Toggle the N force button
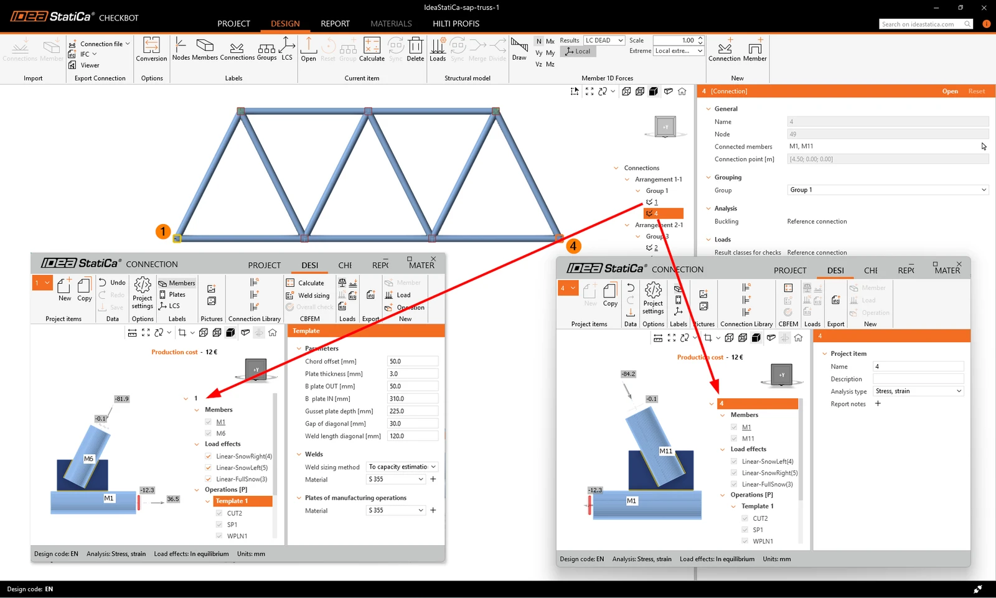Viewport: 996px width, 598px height. point(538,41)
